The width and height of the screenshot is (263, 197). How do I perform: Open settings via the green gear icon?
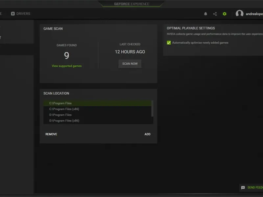tap(225, 14)
